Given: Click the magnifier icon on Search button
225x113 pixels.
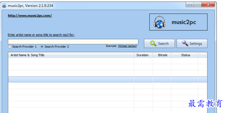Looking at the screenshot, I should (153, 43).
